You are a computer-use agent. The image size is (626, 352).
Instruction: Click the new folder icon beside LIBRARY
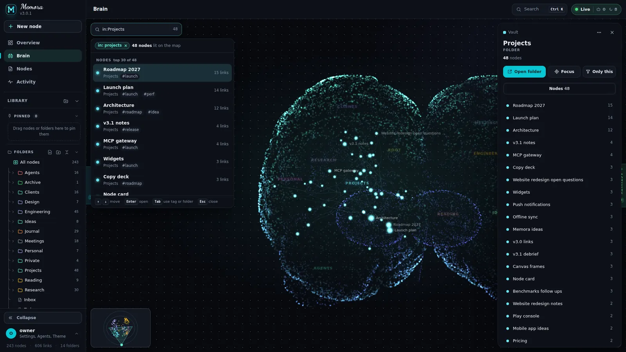(66, 101)
